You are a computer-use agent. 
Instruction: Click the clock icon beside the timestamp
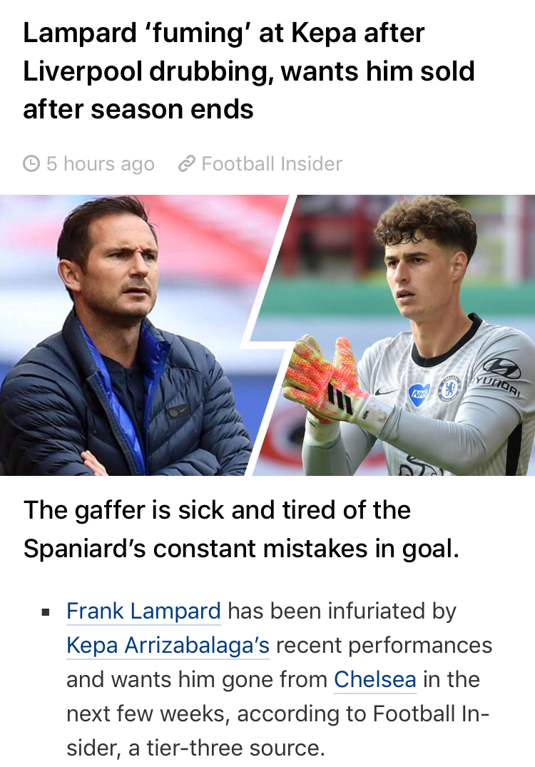[x=31, y=164]
